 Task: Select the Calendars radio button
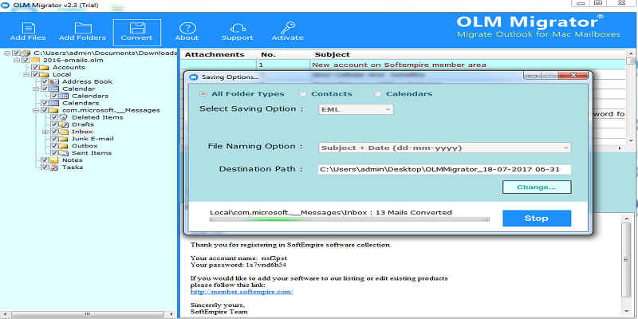pos(377,94)
